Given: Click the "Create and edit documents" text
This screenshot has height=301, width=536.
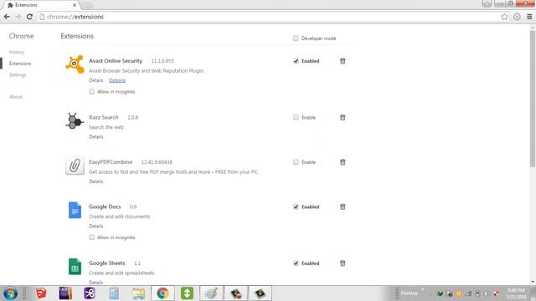Looking at the screenshot, I should [119, 217].
